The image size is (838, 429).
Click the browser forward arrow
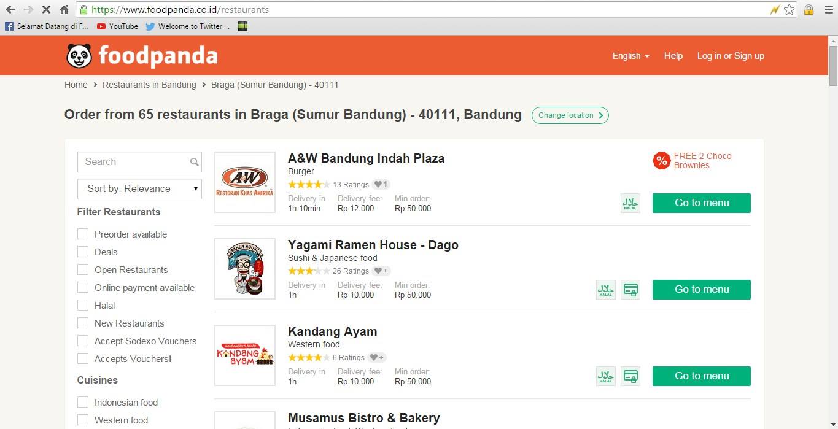click(28, 9)
